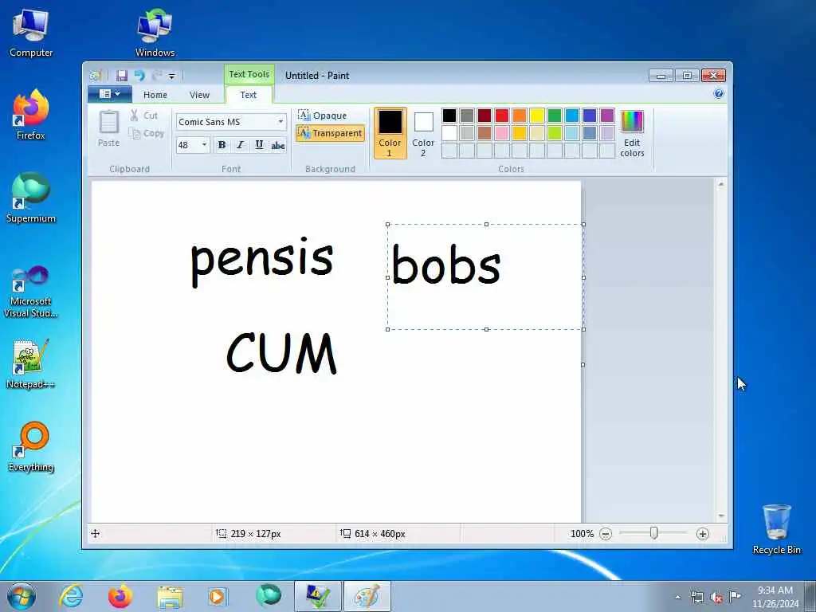The height and width of the screenshot is (612, 816).
Task: Toggle Underline formatting
Action: [x=259, y=145]
